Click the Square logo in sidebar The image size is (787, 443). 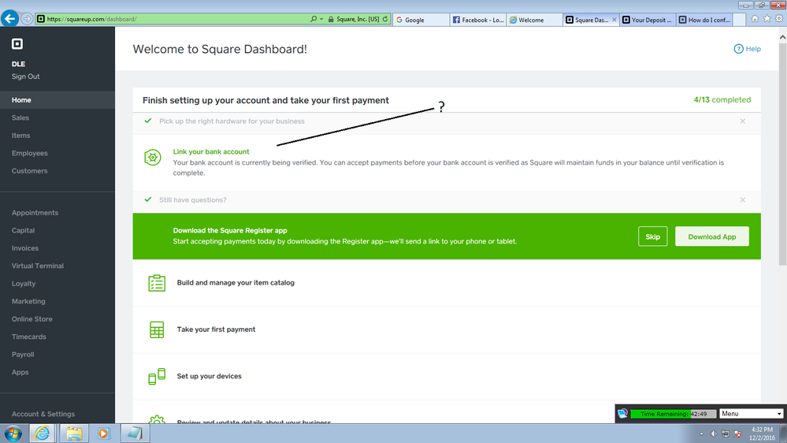[x=17, y=43]
